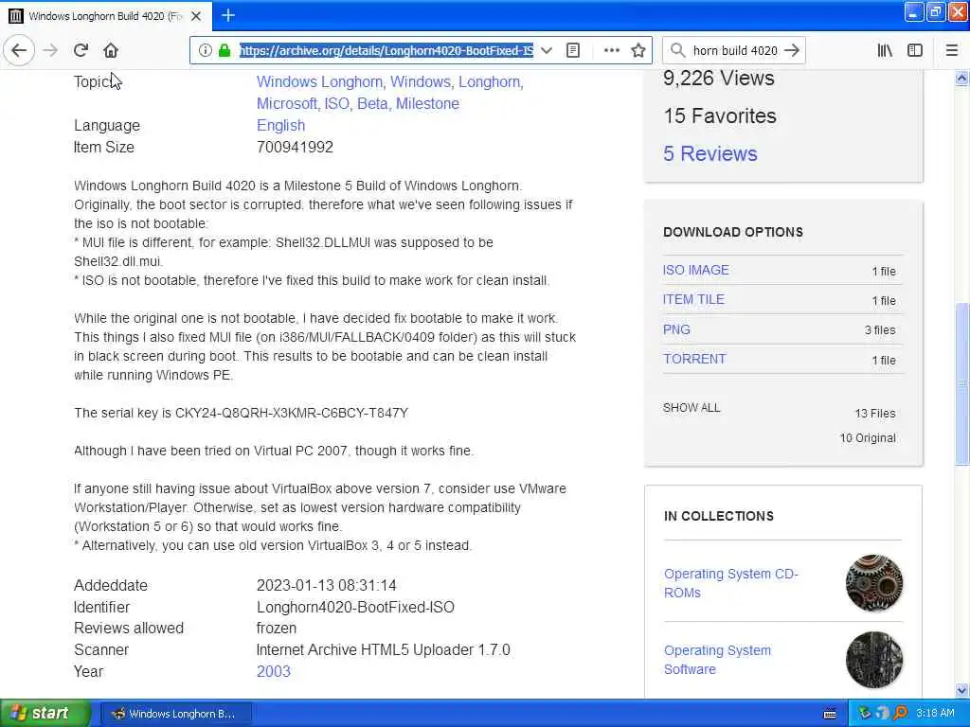Click the address bar URL
Screen dimensions: 970x727
386,50
